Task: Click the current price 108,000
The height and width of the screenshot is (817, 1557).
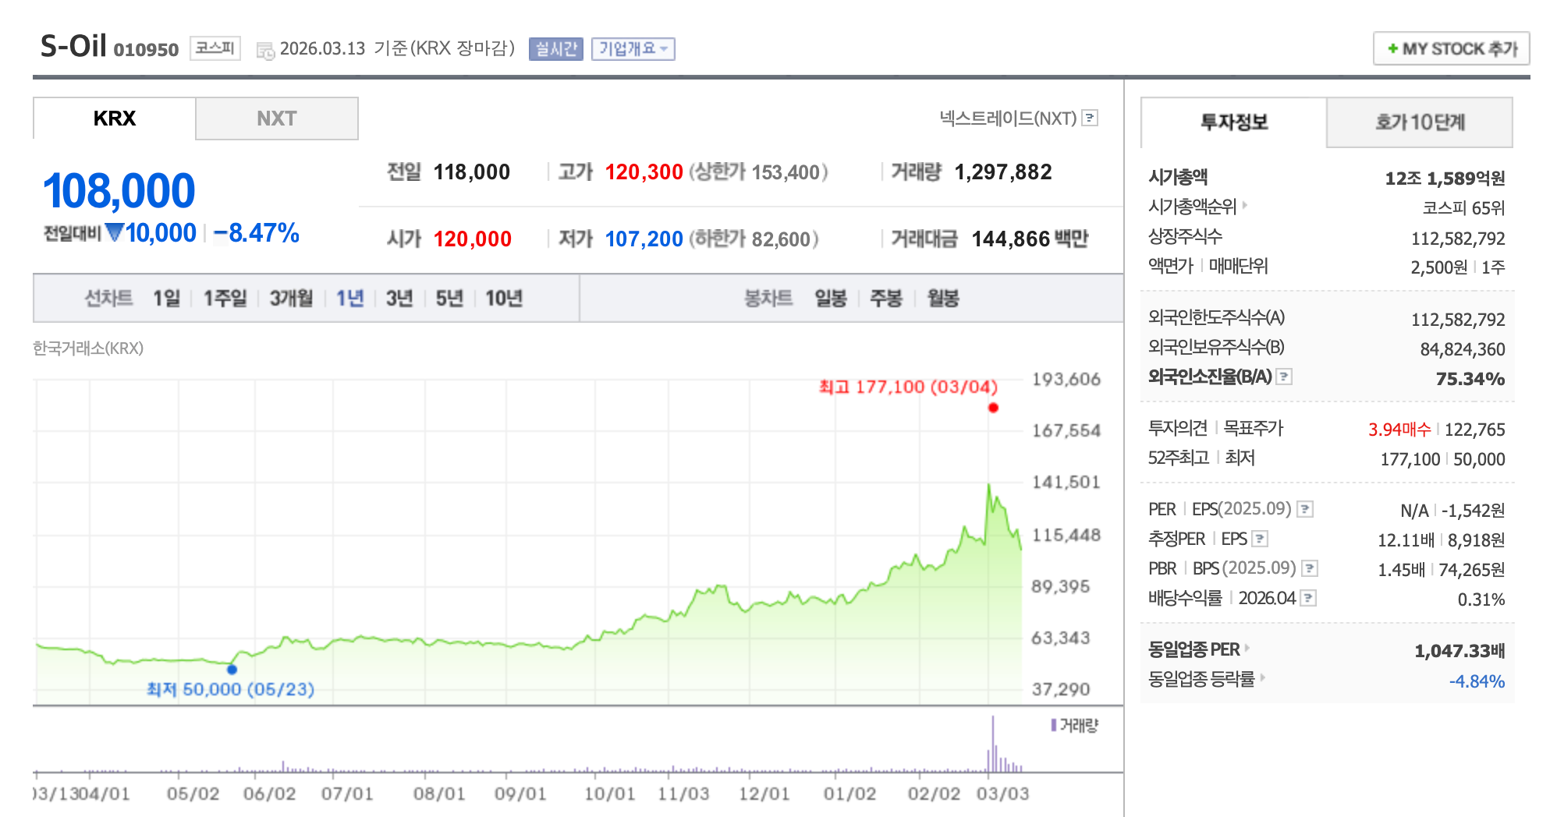Action: pos(119,191)
